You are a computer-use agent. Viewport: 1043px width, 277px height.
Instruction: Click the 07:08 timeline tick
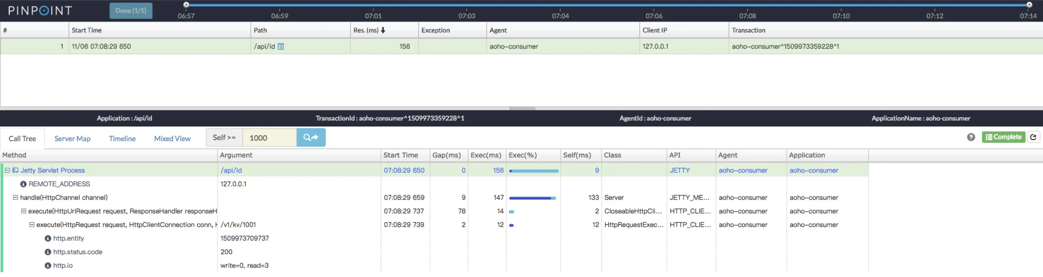point(747,16)
